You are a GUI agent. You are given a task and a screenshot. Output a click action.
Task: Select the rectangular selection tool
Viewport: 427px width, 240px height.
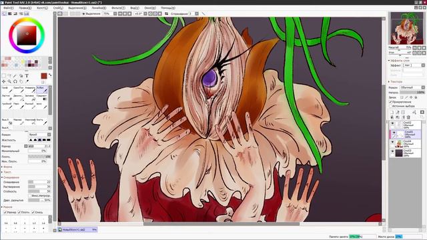4,75
